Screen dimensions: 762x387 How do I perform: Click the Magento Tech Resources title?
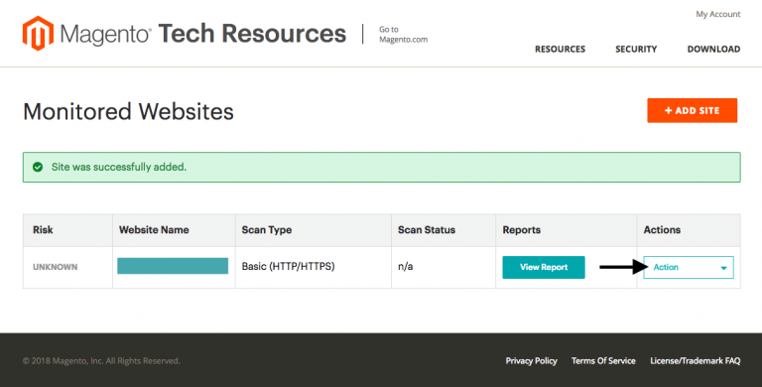(x=203, y=34)
